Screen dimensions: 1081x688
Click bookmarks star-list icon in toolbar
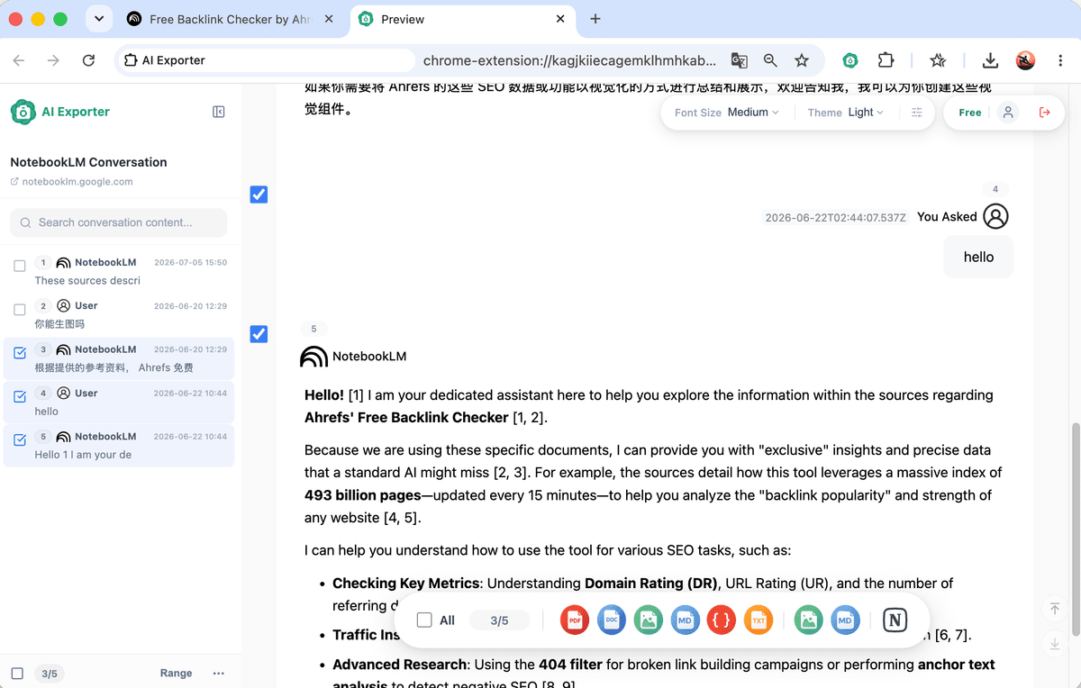coord(938,60)
